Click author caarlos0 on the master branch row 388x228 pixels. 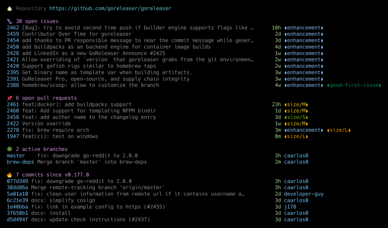(x=296, y=156)
